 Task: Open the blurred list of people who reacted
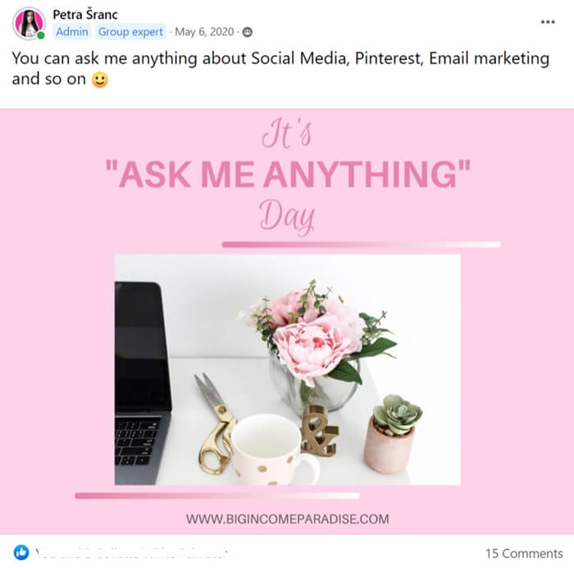click(131, 552)
